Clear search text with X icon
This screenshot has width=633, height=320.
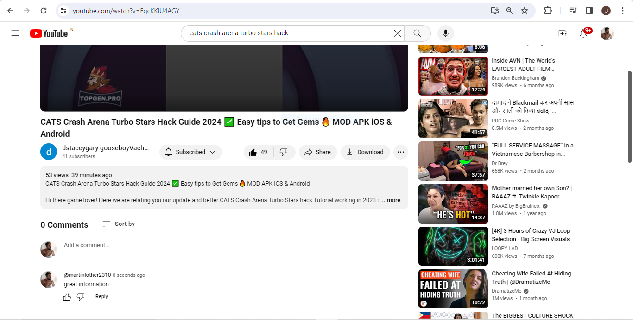tap(397, 33)
